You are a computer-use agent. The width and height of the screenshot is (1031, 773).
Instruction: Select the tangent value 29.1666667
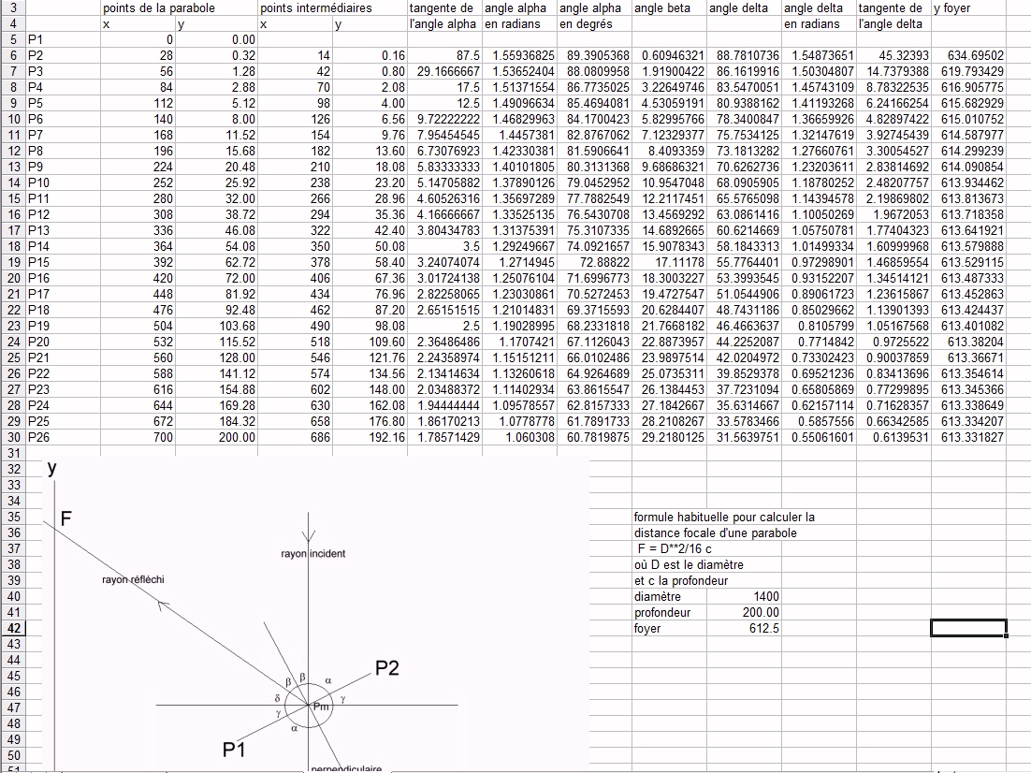pos(444,72)
